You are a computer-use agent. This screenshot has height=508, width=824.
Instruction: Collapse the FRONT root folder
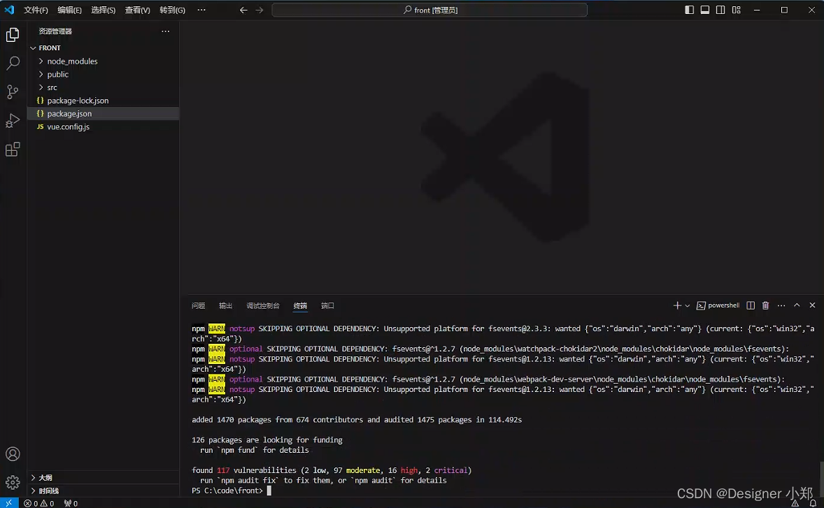103,48
